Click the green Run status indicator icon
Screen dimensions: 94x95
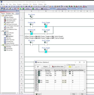(33, 9)
